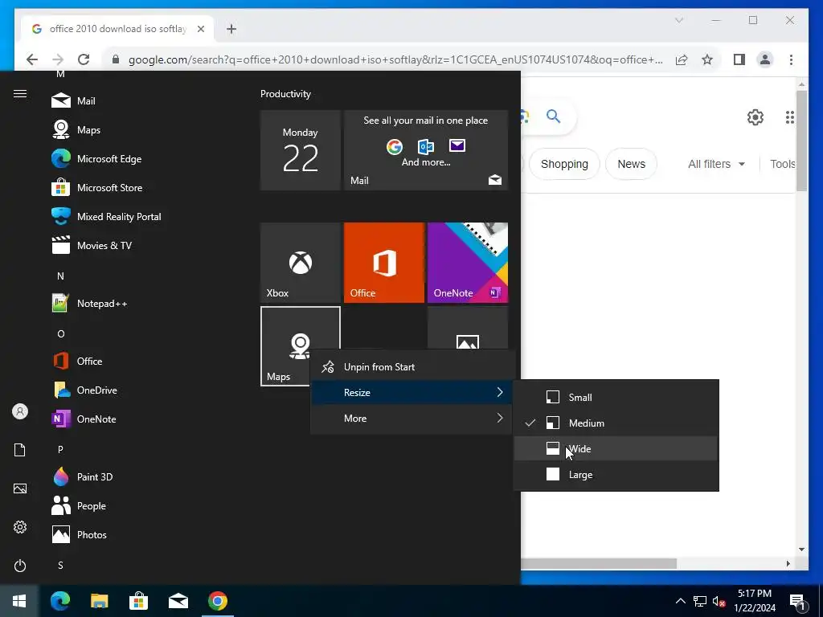Viewport: 823px width, 617px height.
Task: Open File Explorer from taskbar
Action: click(x=99, y=601)
